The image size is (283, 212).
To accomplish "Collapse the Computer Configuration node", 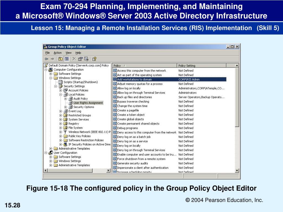I will pyautogui.click(x=46, y=70).
